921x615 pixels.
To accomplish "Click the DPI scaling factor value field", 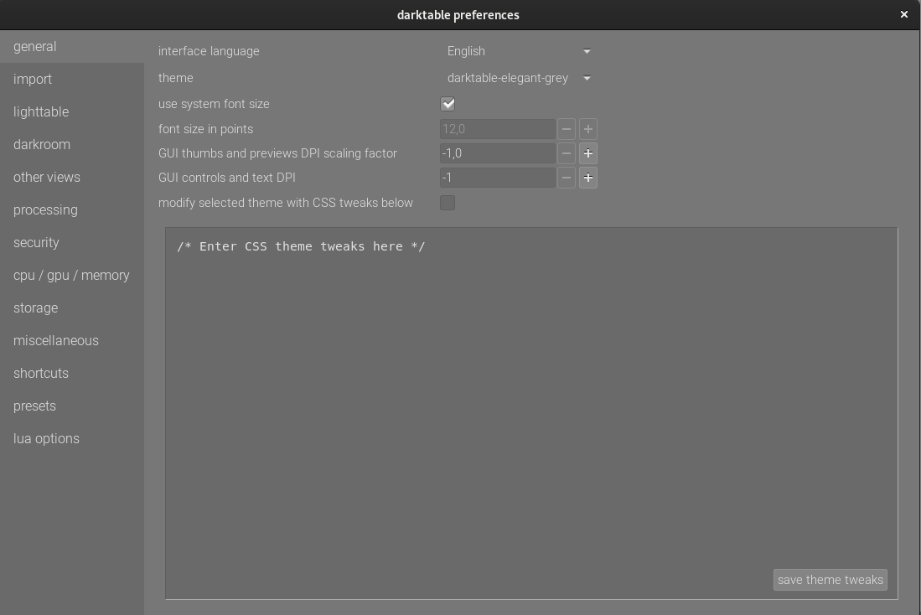I will (x=498, y=153).
